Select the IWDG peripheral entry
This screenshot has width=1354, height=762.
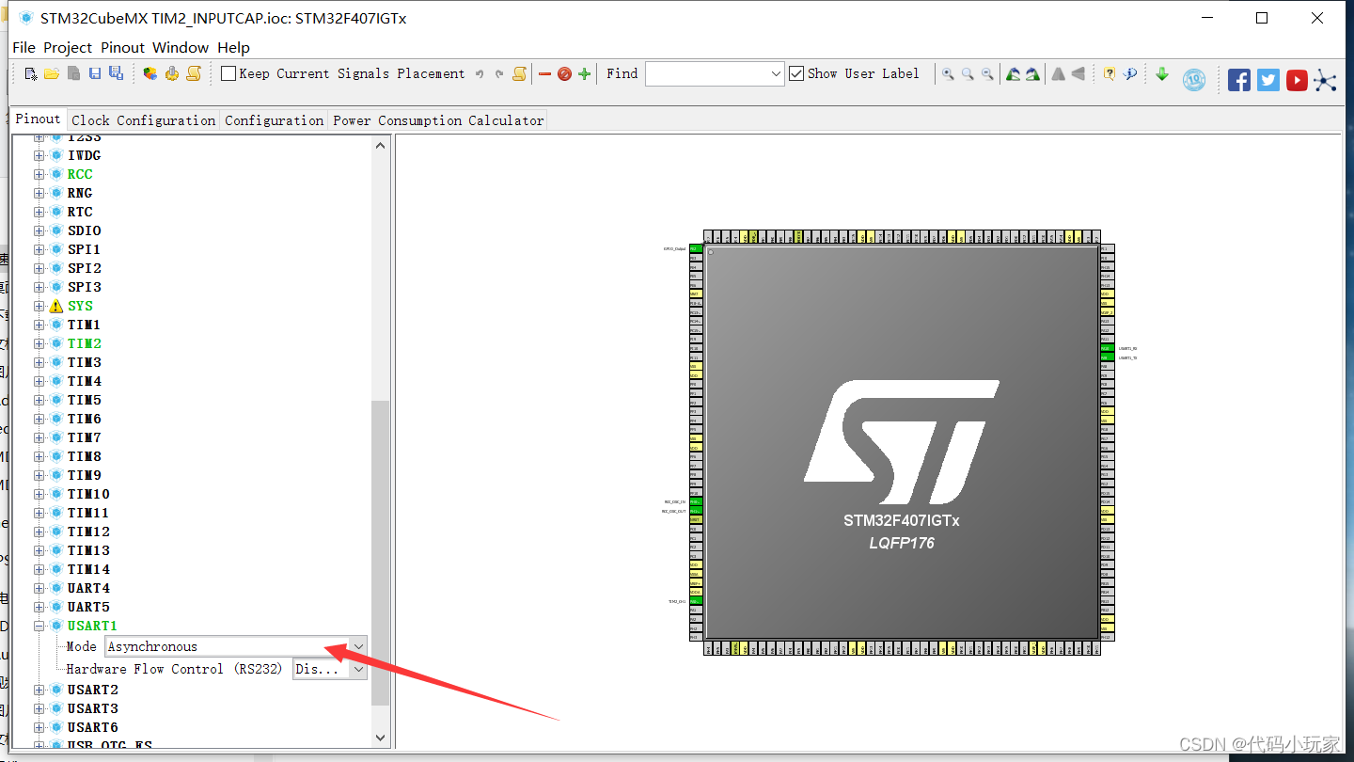tap(84, 155)
